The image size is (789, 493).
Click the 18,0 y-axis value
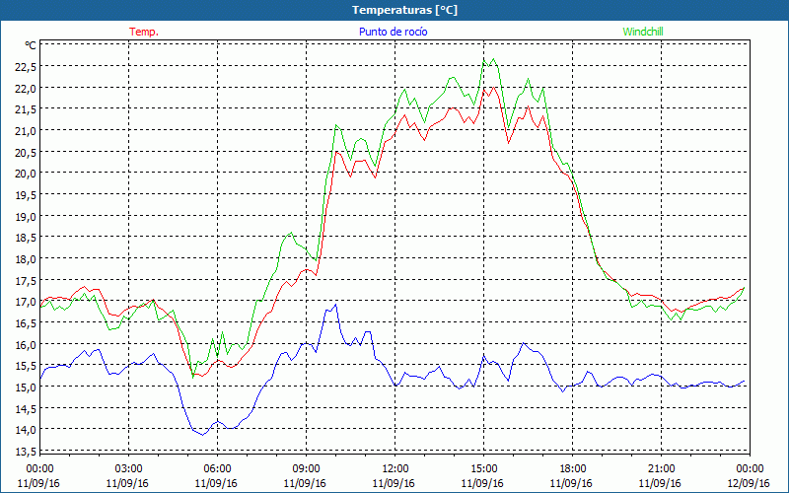pyautogui.click(x=26, y=258)
